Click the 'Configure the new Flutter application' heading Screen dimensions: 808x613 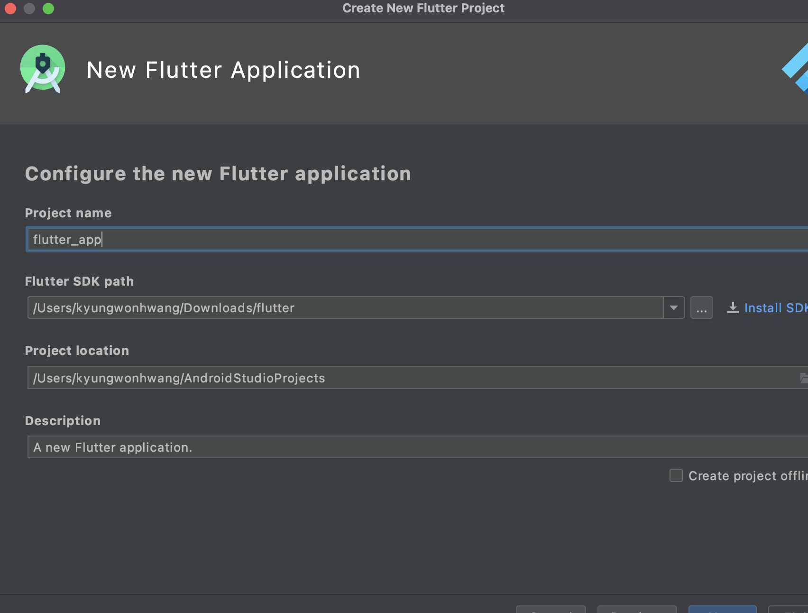click(x=218, y=174)
